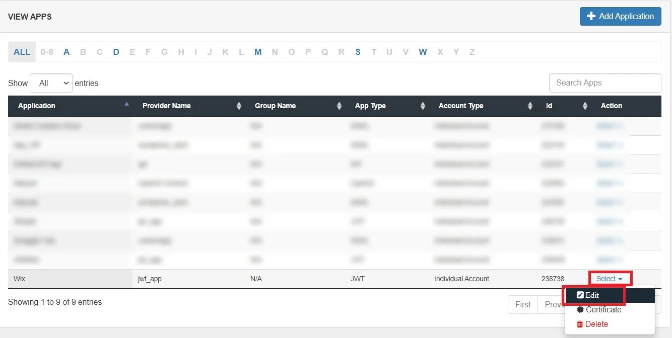Click the sort arrows beside App Type
This screenshot has height=338, width=672.
click(422, 106)
